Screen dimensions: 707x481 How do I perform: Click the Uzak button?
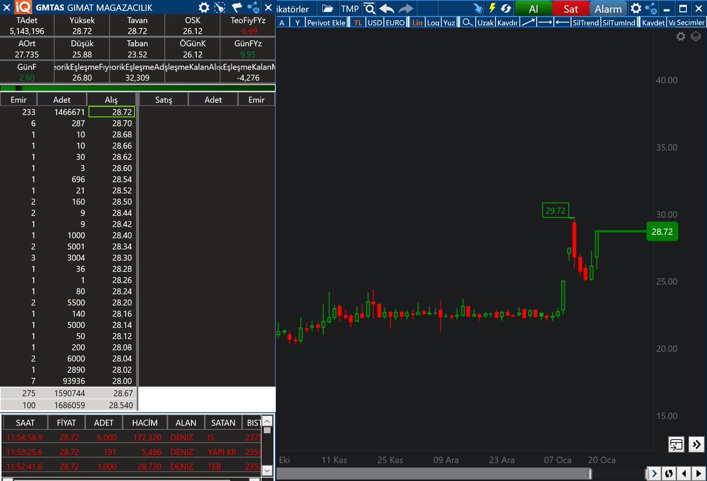coord(484,22)
